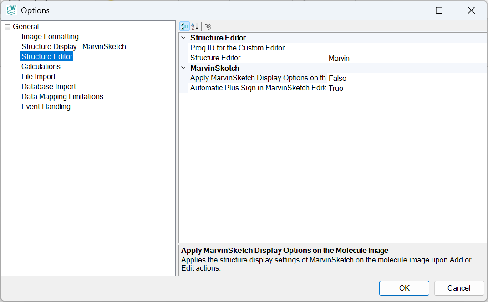Click the Categorized view toolbar icon
The image size is (488, 302).
pos(184,26)
